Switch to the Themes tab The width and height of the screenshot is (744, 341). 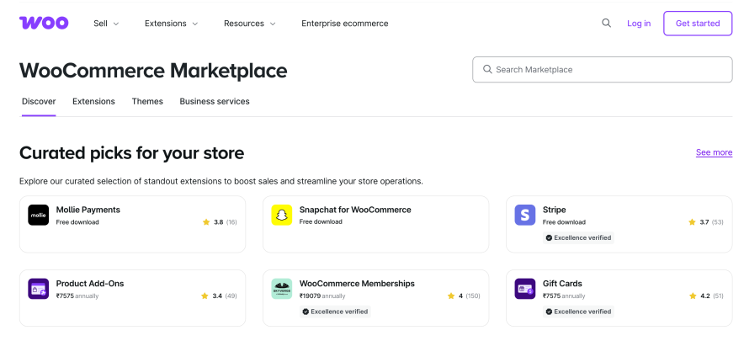147,101
